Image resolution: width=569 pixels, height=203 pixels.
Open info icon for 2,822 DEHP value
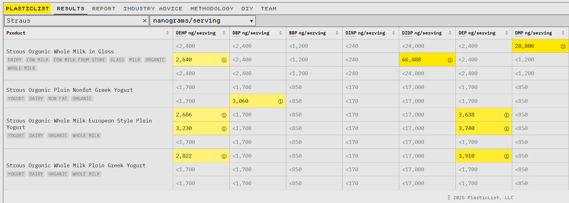[x=223, y=156]
